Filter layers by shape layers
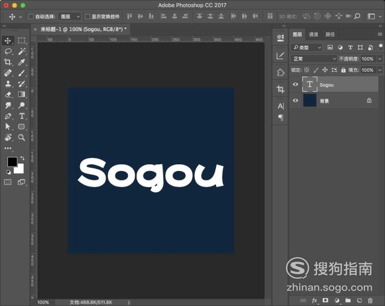This screenshot has height=306, width=385. click(360, 47)
